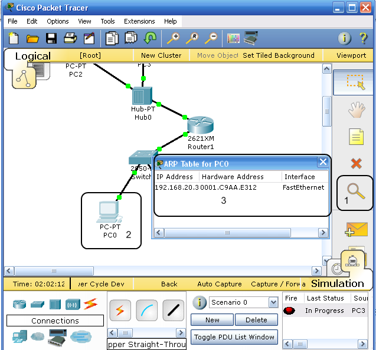Select Routers device category icon

pos(19,304)
